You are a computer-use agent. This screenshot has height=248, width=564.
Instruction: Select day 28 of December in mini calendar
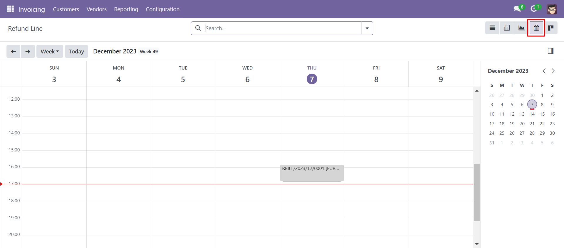532,133
